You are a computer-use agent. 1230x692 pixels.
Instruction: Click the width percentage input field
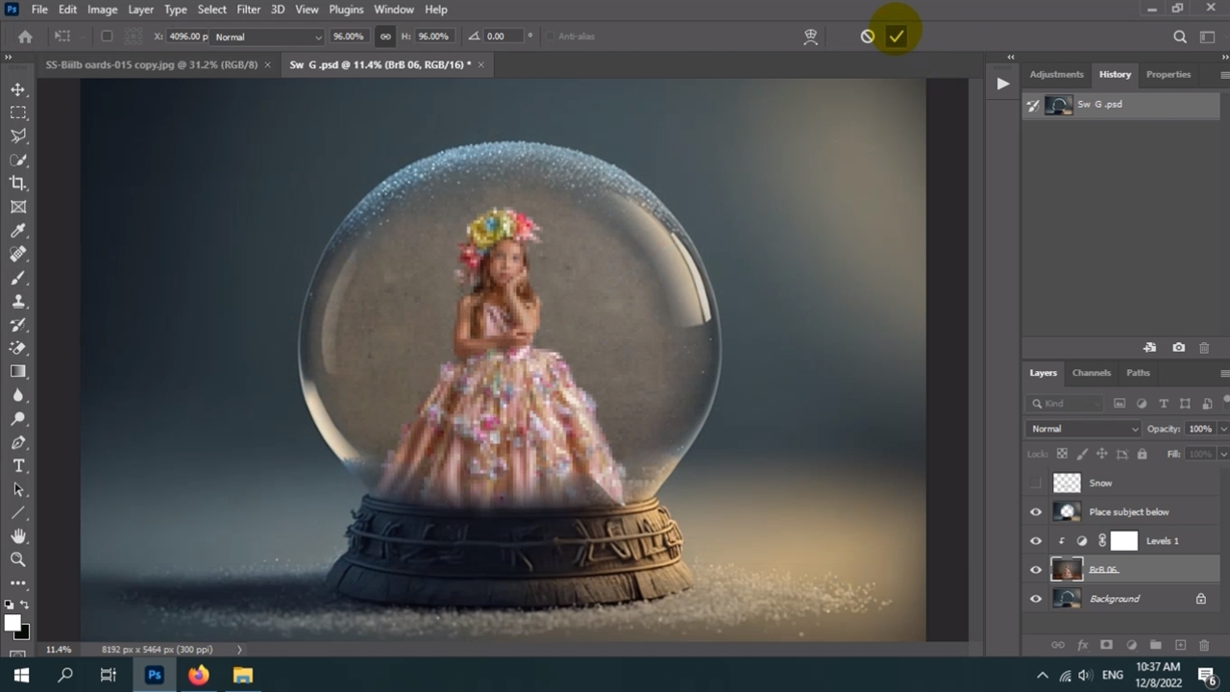point(347,37)
